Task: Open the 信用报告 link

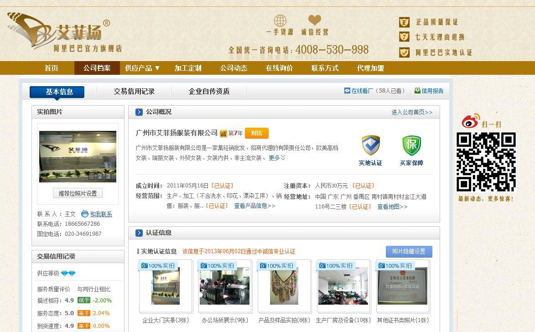Action: pyautogui.click(x=433, y=91)
